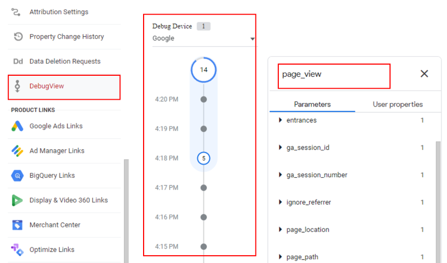The height and width of the screenshot is (263, 447).
Task: Click the parameters list scrollbar
Action: pos(438,202)
